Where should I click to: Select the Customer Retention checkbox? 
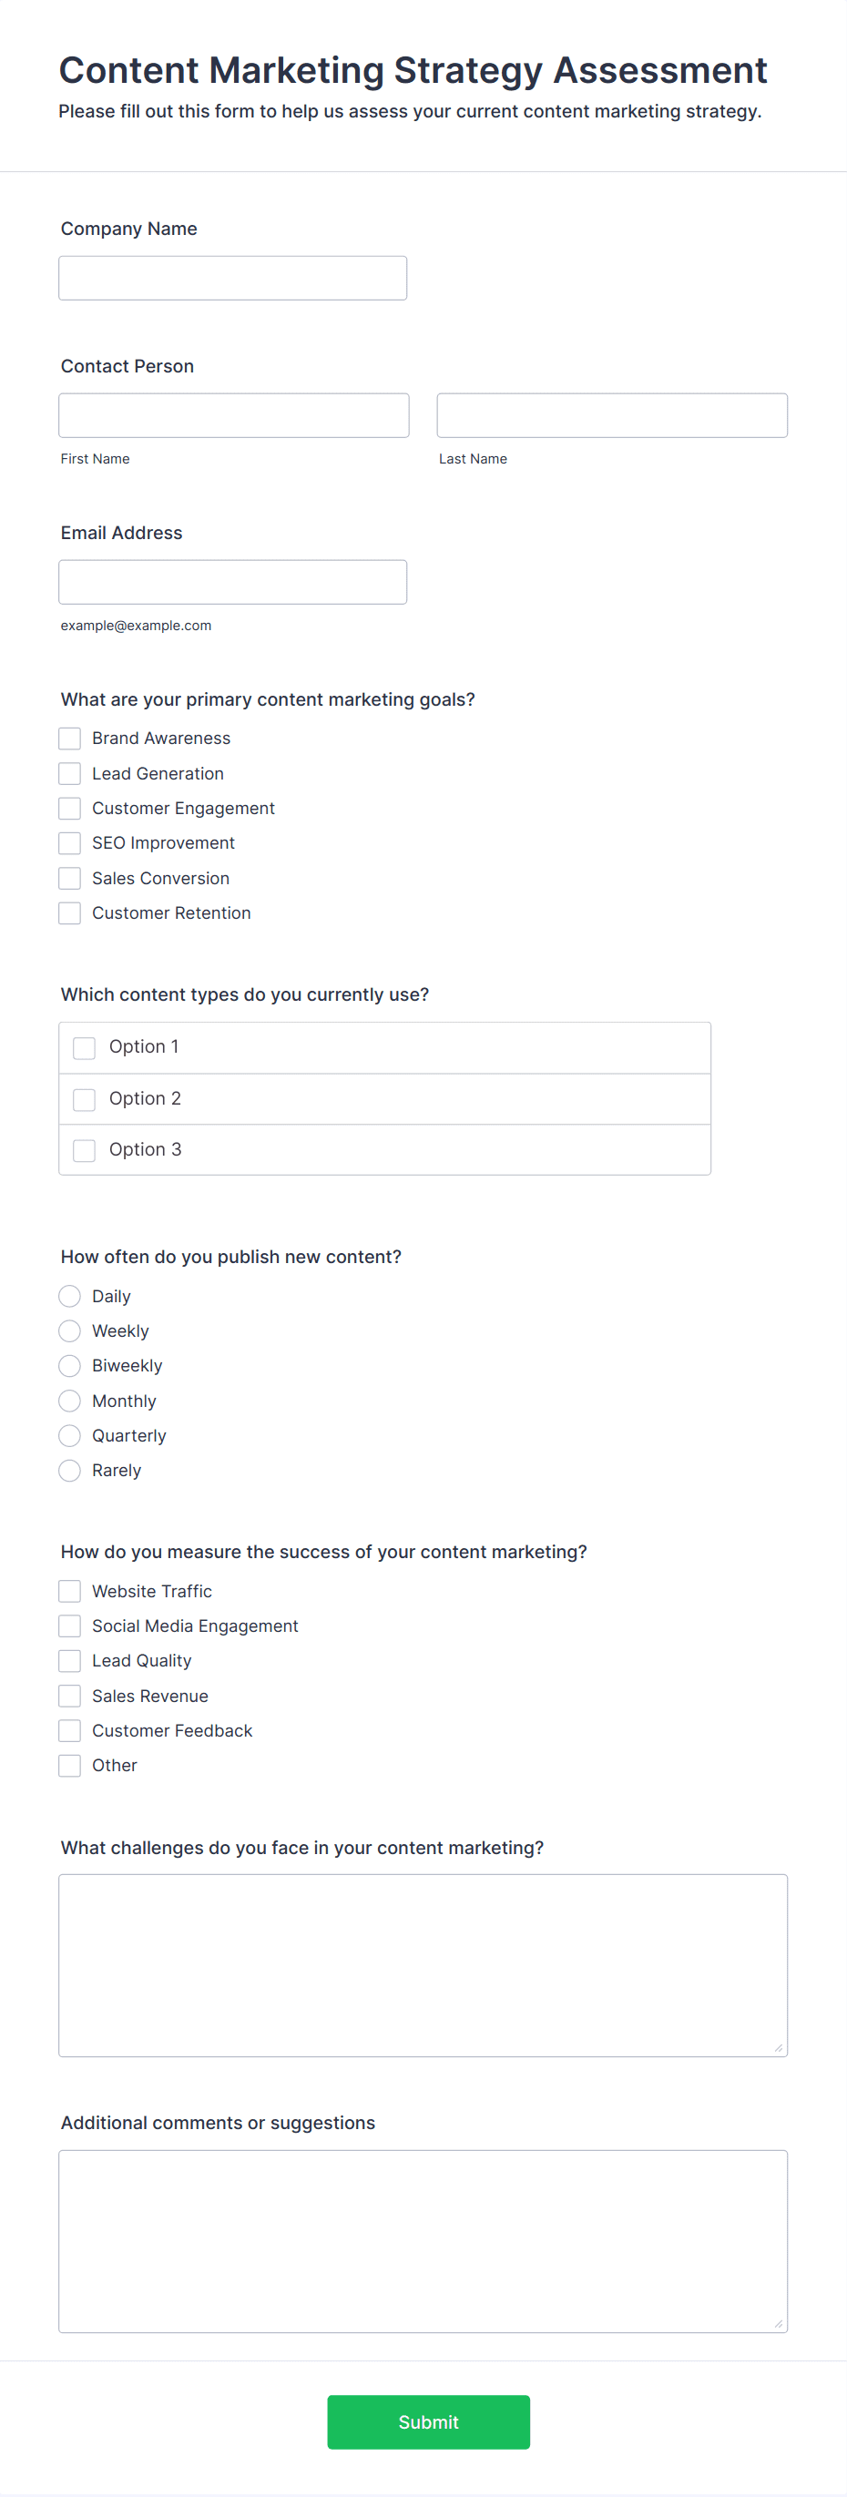click(x=70, y=913)
